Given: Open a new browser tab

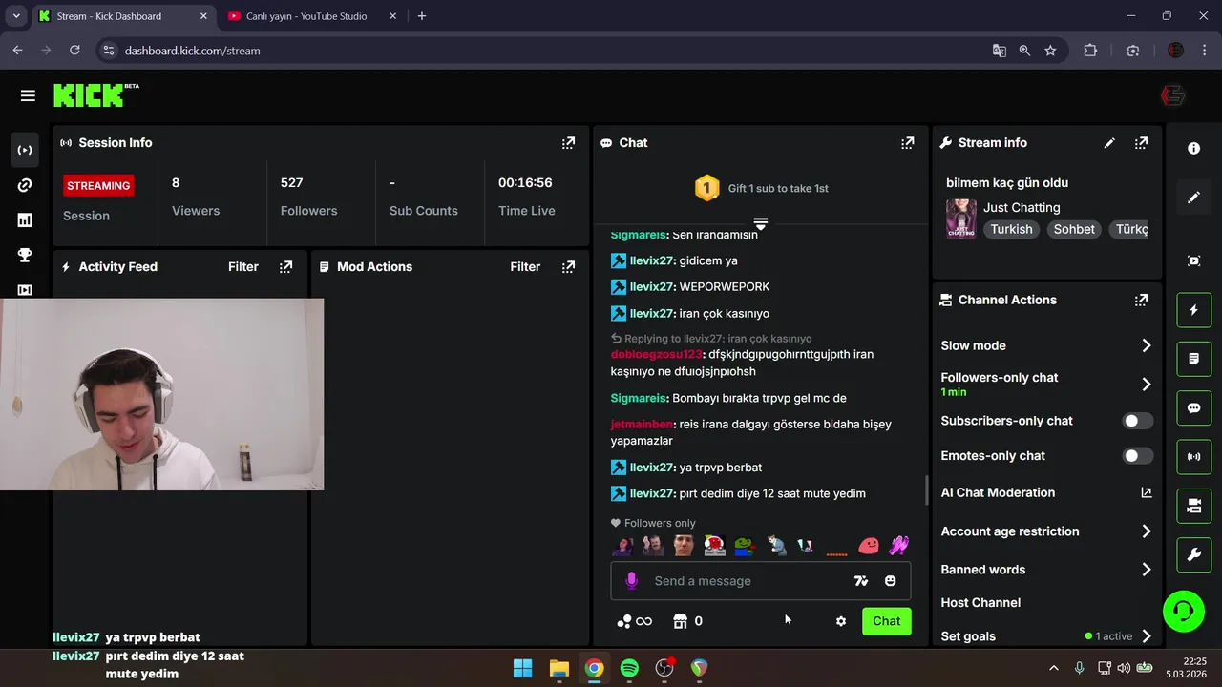Looking at the screenshot, I should pyautogui.click(x=422, y=16).
